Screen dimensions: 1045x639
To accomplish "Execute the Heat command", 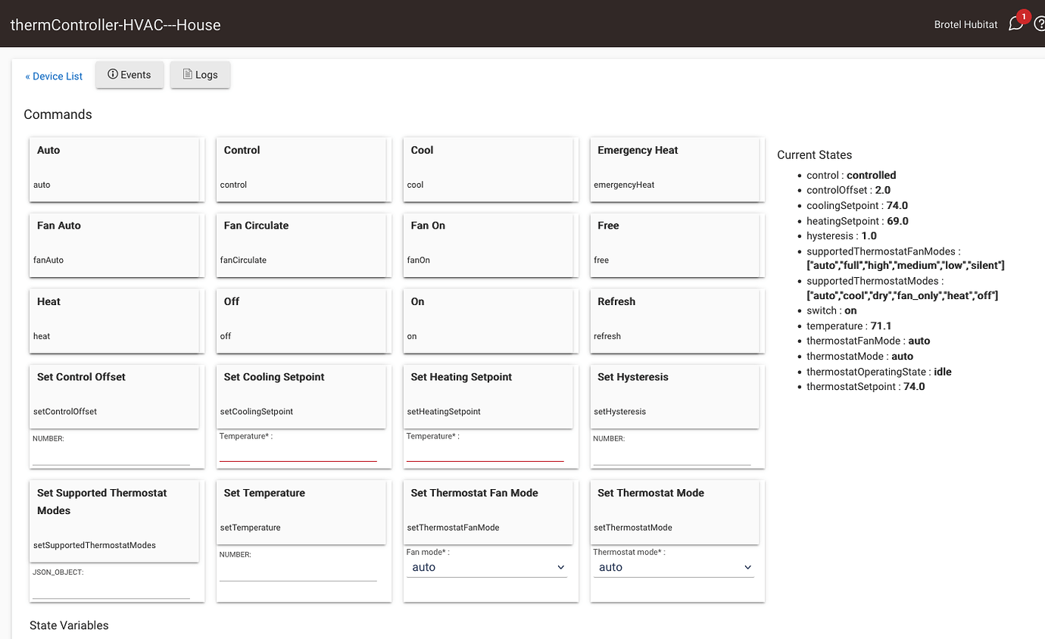I will pyautogui.click(x=115, y=320).
